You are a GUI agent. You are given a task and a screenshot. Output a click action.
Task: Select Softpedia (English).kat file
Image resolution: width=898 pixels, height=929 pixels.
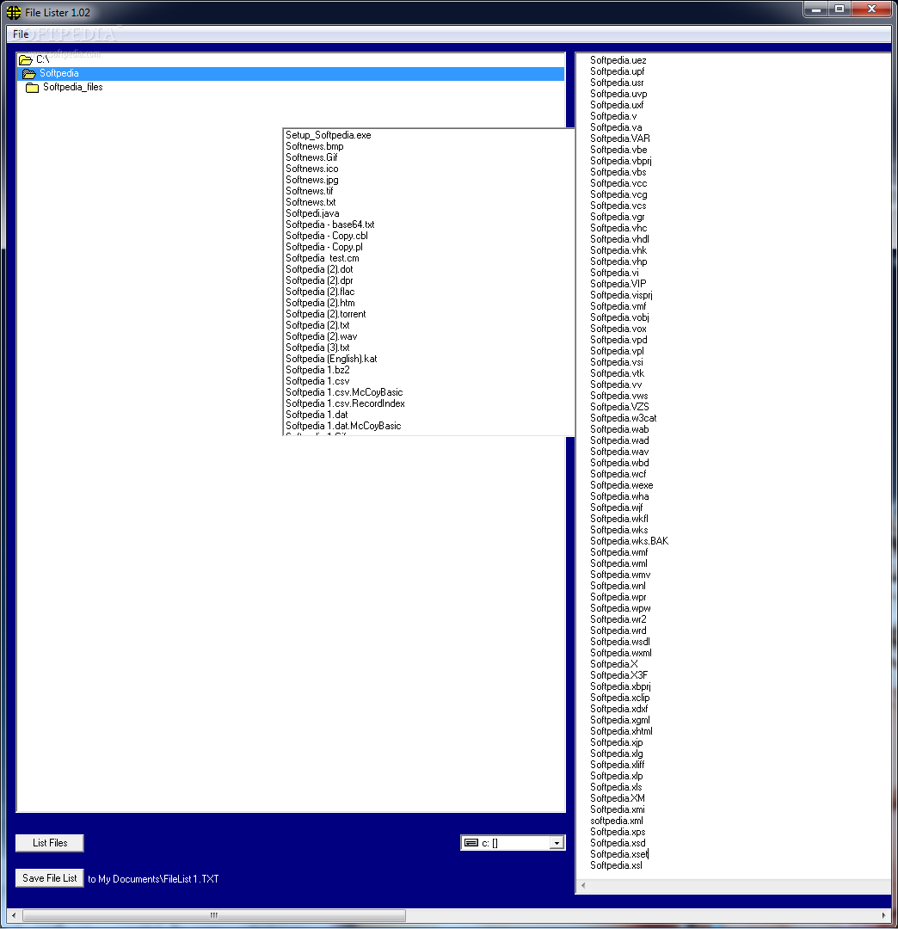tap(331, 359)
